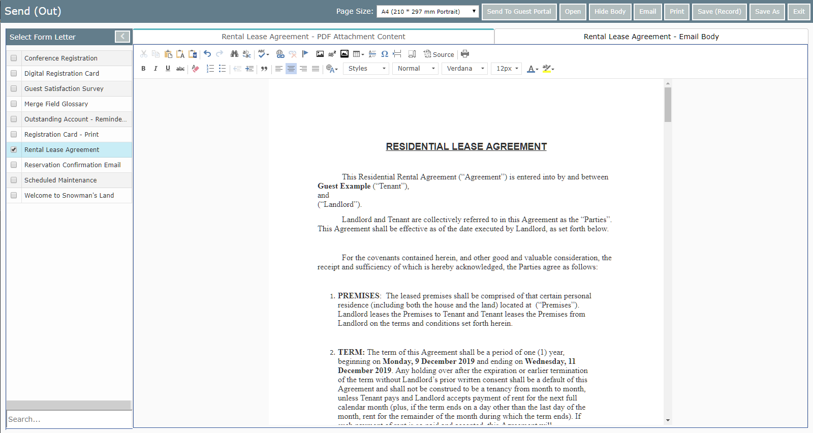Click the printer icon in editor toolbar

tap(465, 54)
